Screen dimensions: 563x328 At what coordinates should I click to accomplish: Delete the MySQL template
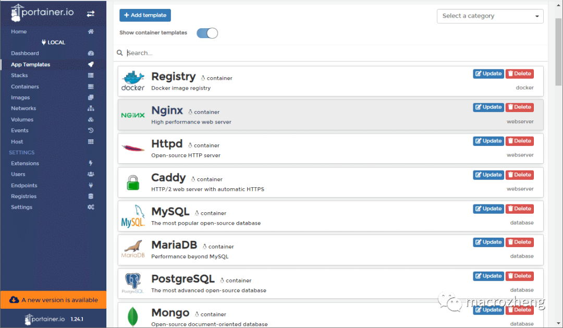coord(520,209)
